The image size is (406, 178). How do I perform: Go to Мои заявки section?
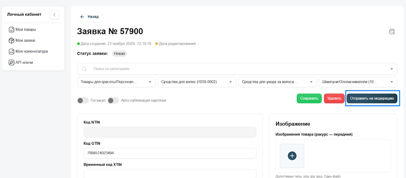click(25, 41)
